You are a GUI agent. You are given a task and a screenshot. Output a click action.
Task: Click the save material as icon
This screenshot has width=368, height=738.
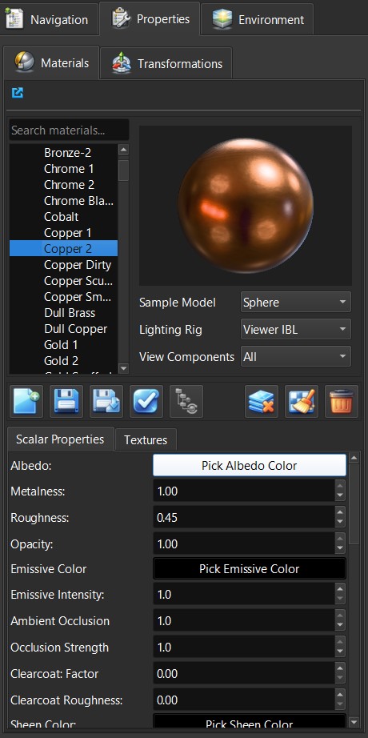coord(106,402)
